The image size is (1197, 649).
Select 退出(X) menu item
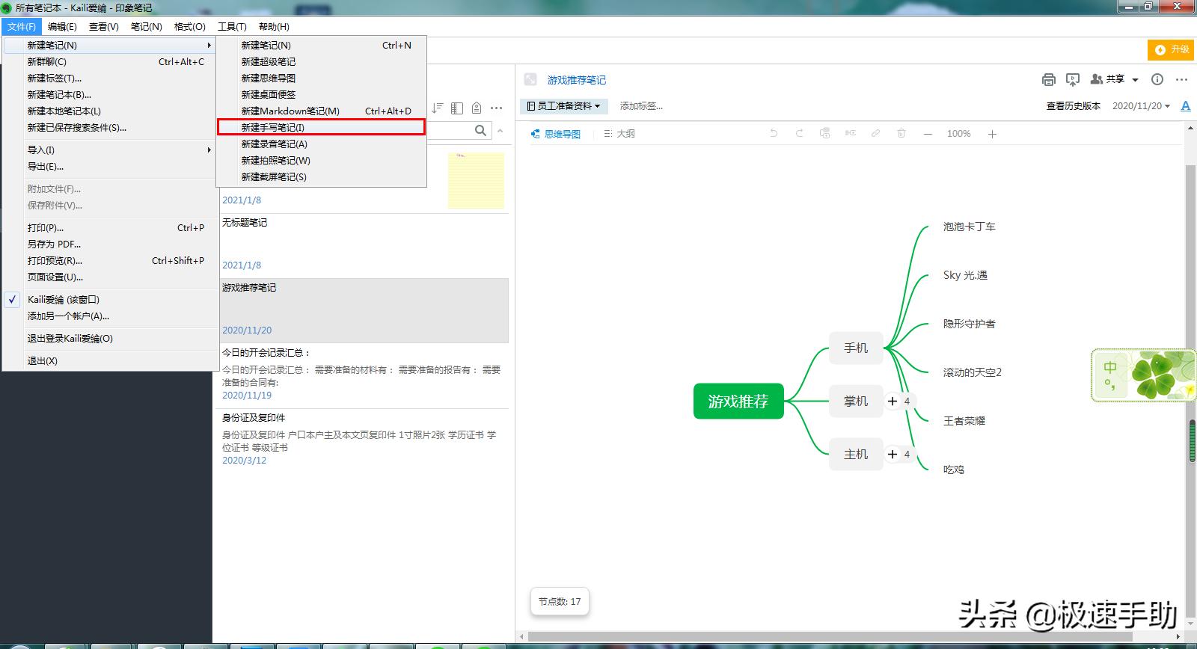coord(110,360)
